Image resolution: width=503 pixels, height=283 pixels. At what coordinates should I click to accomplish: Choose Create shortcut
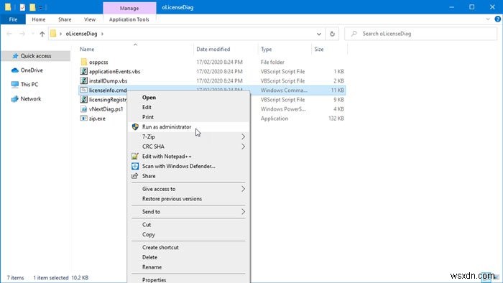(x=160, y=247)
